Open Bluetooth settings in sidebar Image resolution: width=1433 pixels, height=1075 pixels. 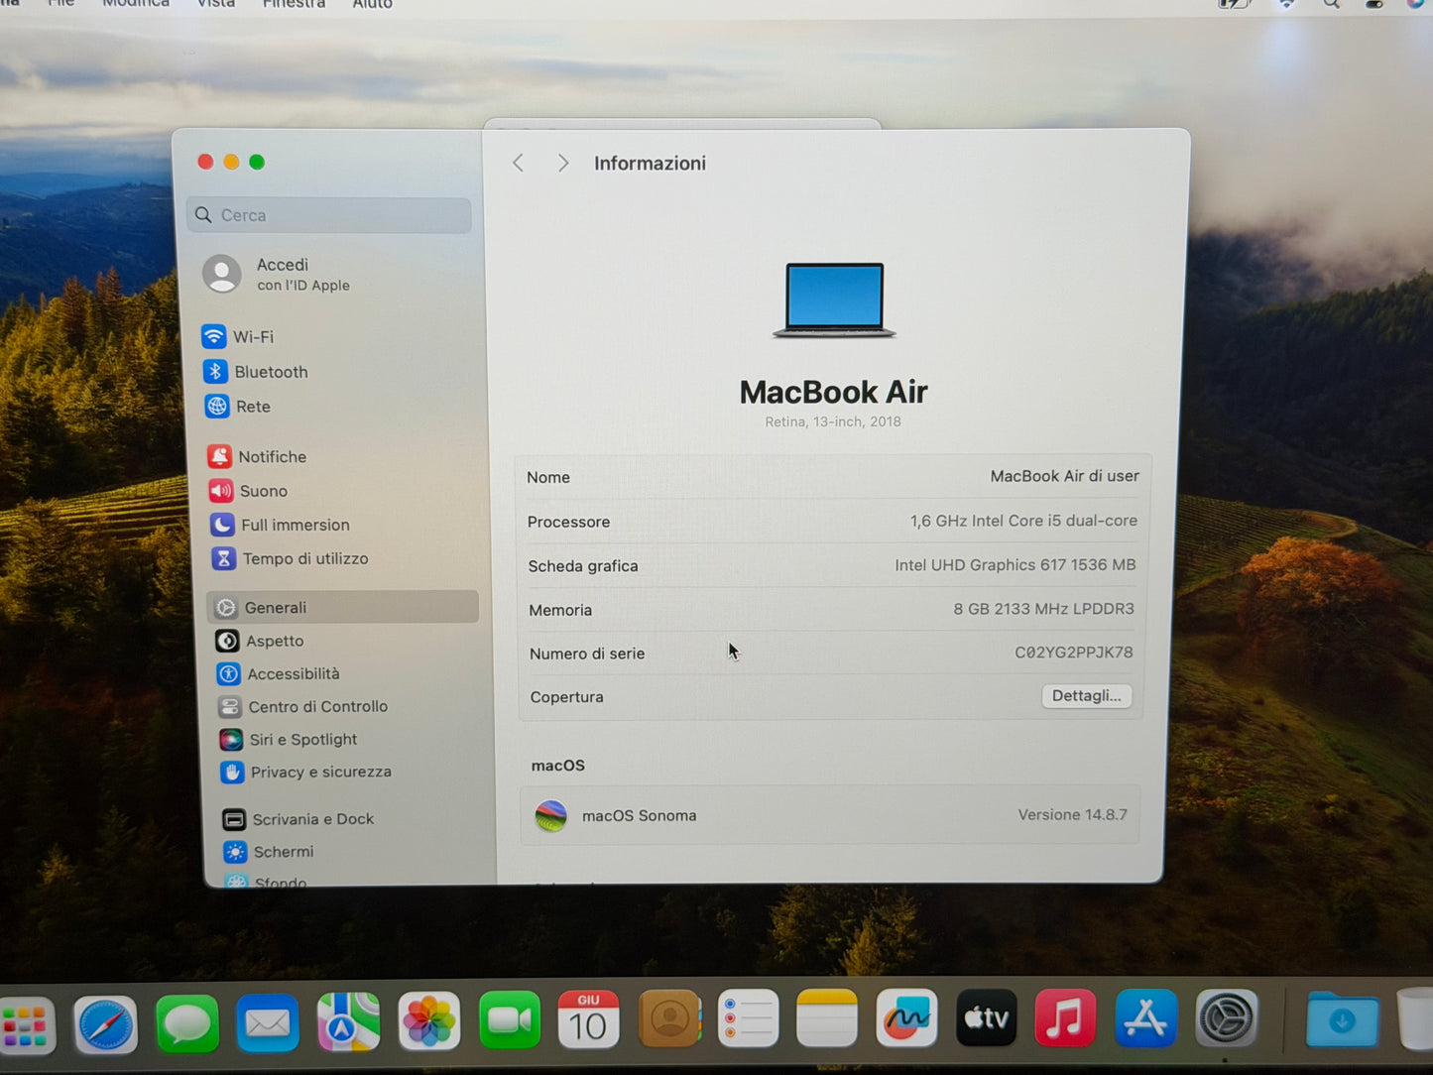click(256, 372)
